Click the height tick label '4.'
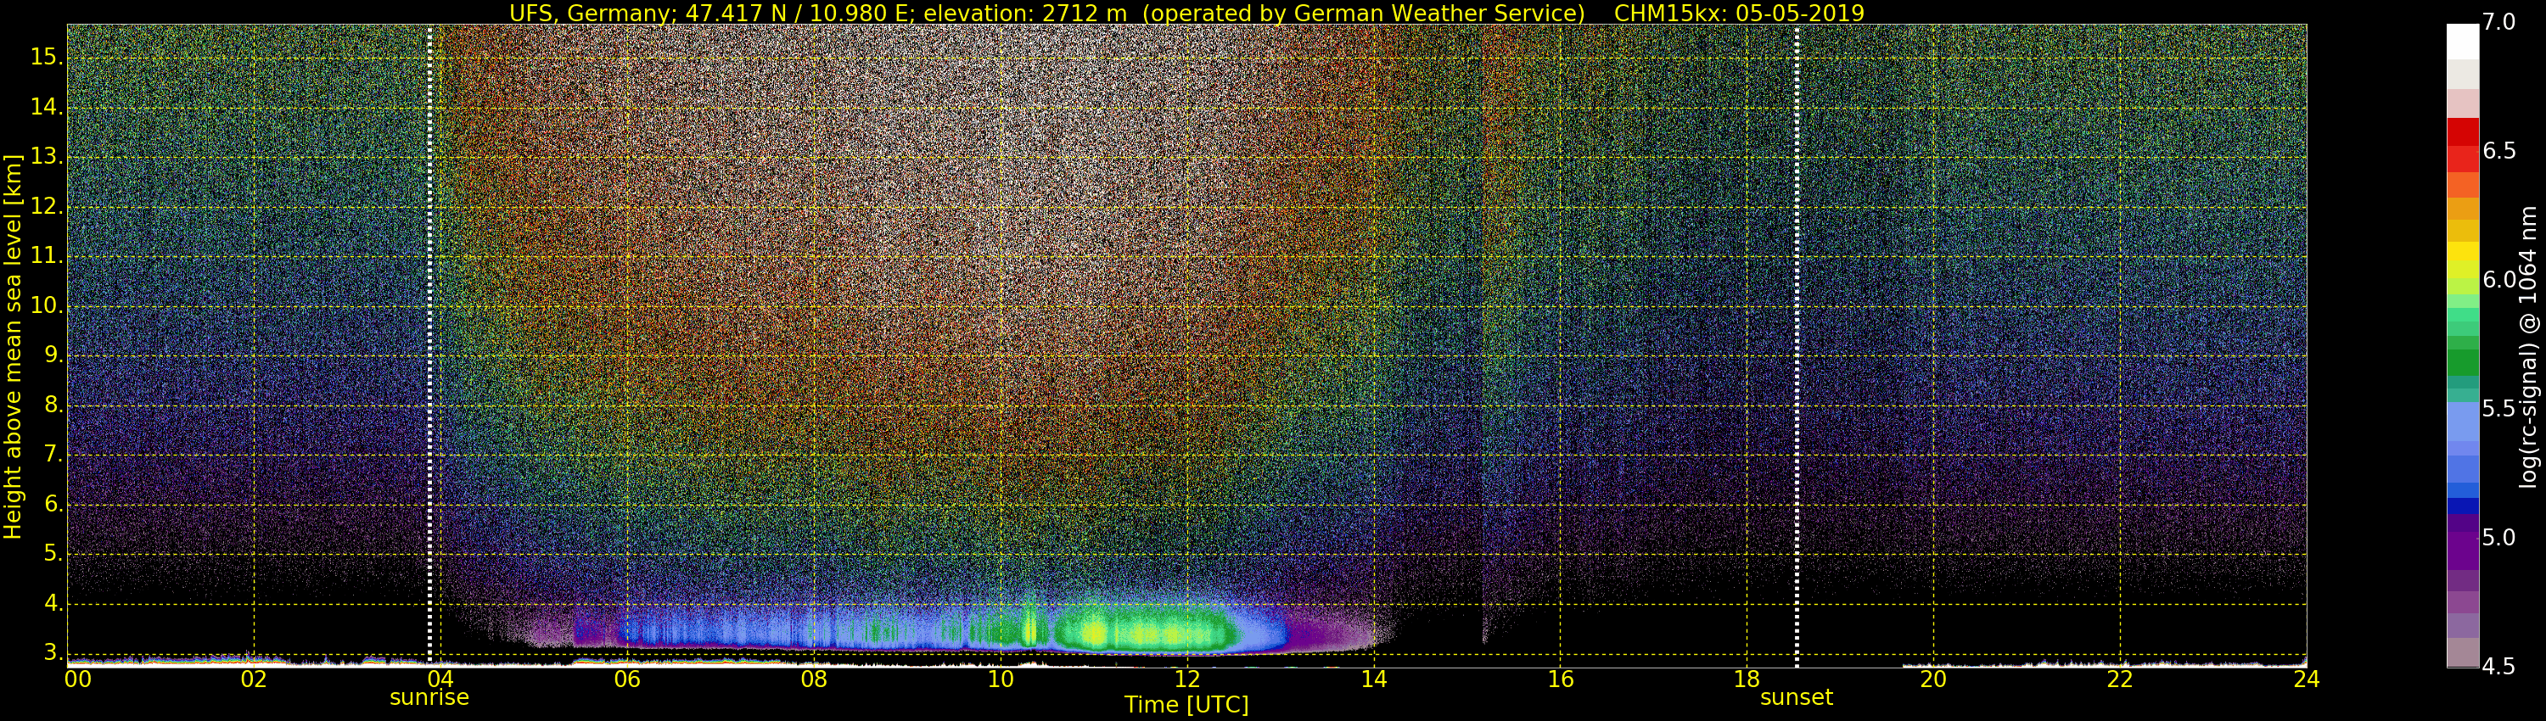 [53, 603]
